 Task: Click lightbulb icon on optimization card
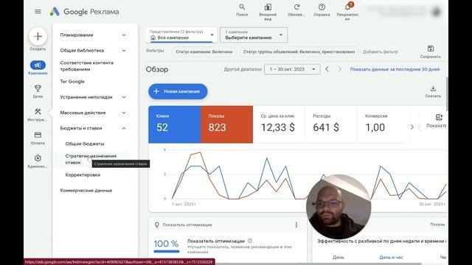[x=156, y=225]
